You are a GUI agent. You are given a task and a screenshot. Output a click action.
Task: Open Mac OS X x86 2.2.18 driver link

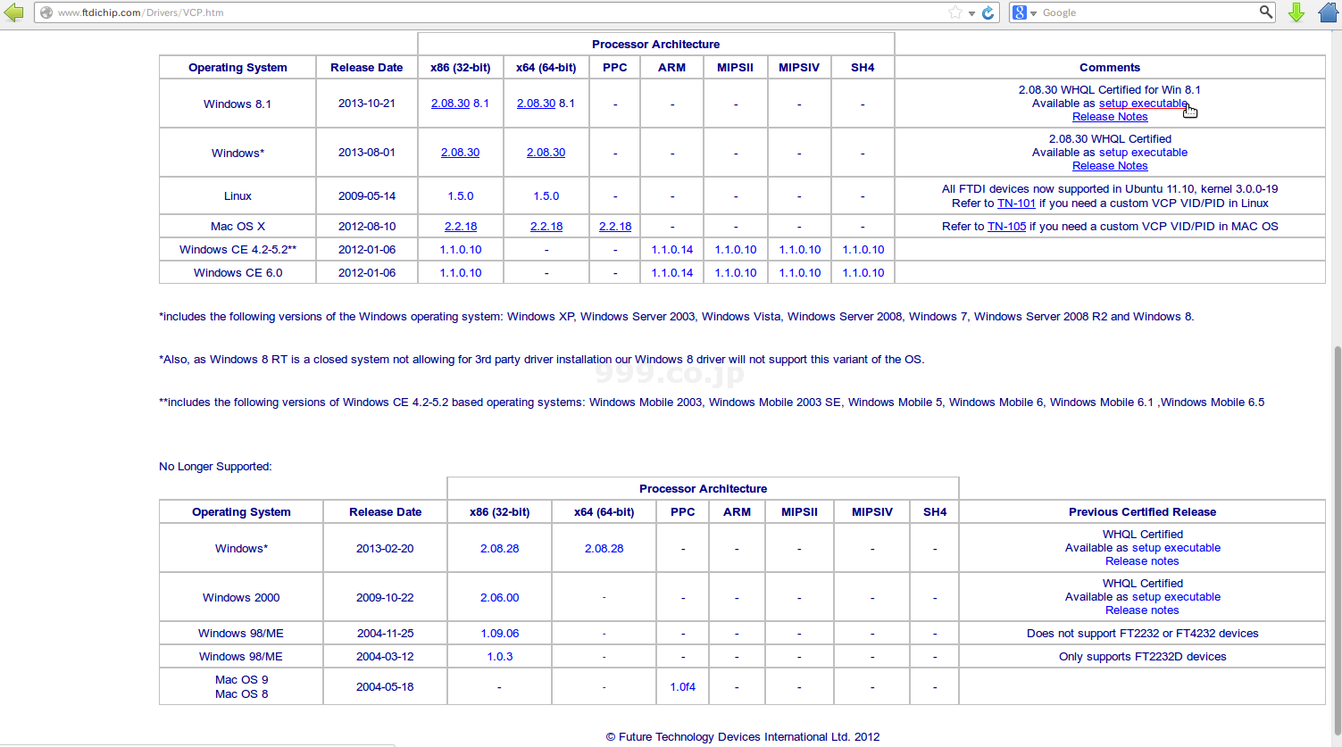(461, 227)
